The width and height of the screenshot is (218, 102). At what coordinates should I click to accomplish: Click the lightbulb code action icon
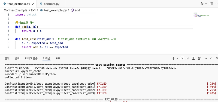point(17,22)
